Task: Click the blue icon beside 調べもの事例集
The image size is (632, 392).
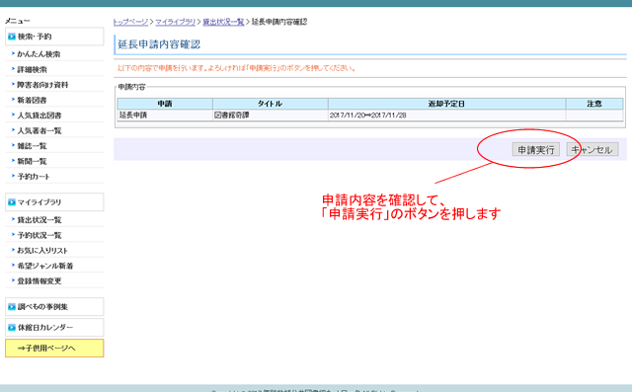Action: [12, 307]
